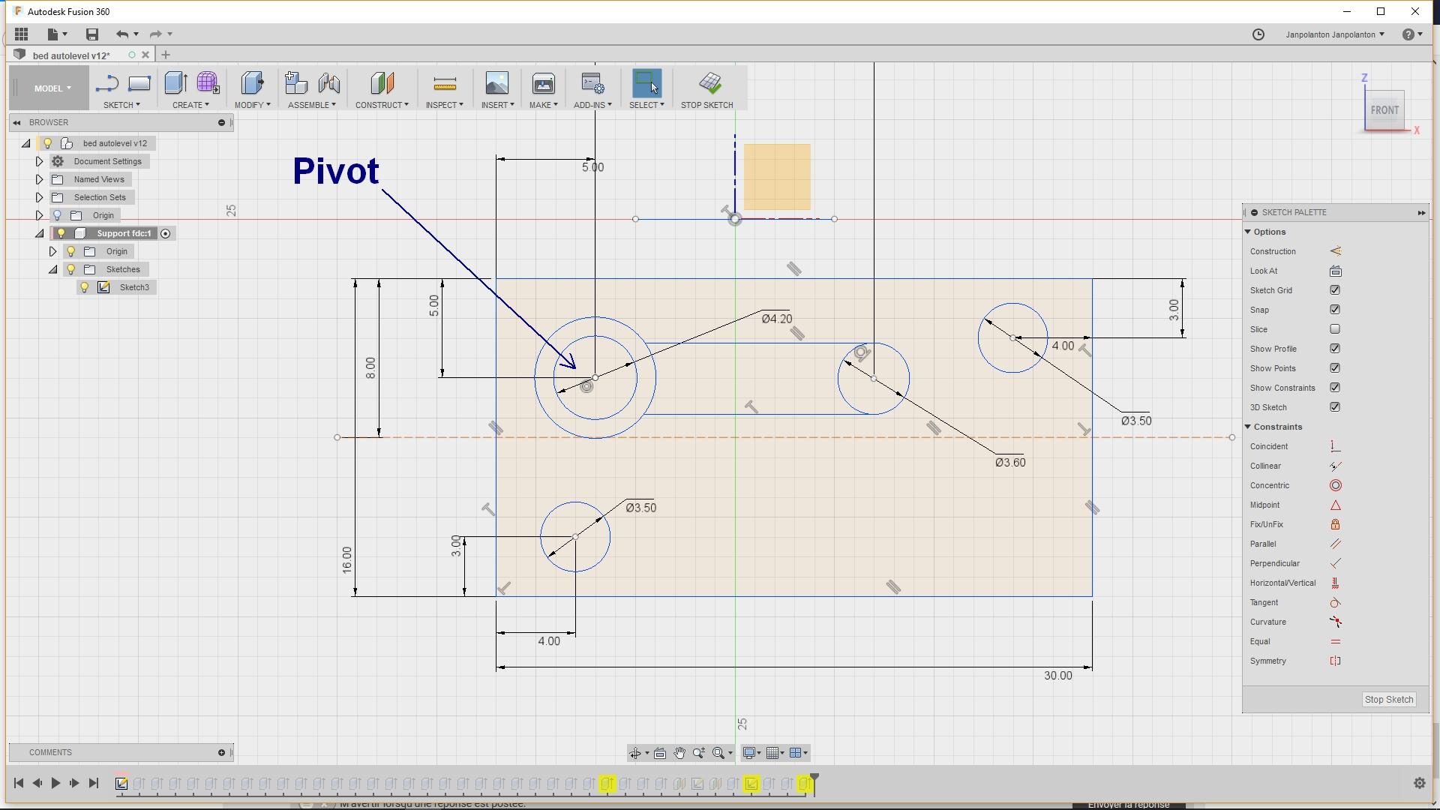This screenshot has height=810, width=1440.
Task: Click the Inspect measure icon
Action: click(445, 82)
